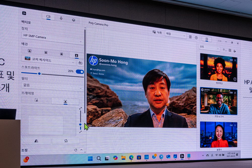Open the 미팅 mode dropdown

click(176, 35)
